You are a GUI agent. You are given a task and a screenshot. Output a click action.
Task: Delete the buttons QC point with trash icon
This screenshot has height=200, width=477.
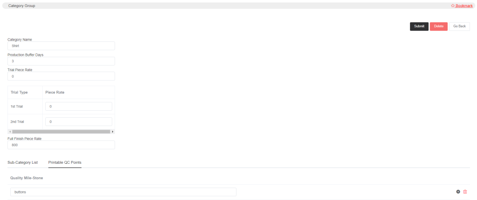465,192
